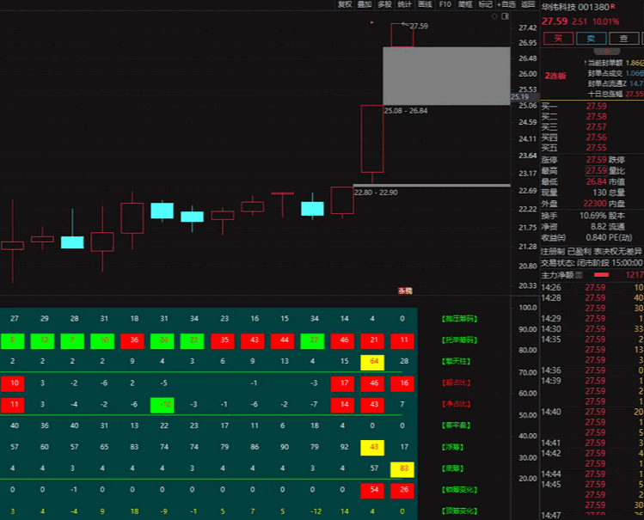The height and width of the screenshot is (520, 644).
Task: Click the red 净占比 indicator label
Action: [x=456, y=404]
